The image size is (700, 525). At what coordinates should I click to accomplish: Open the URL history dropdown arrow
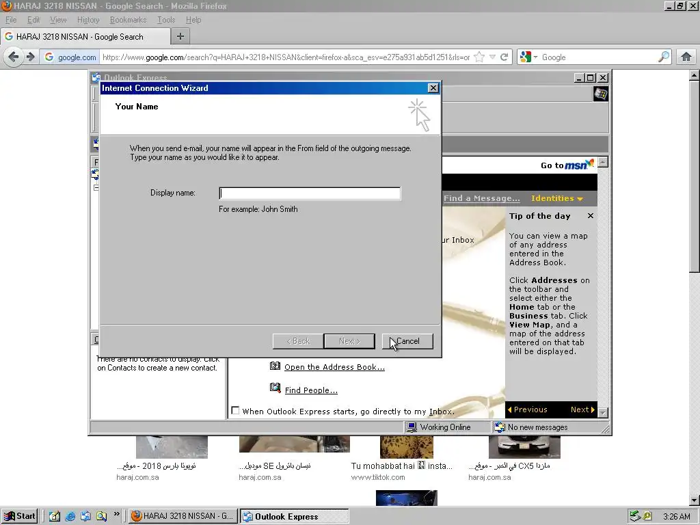(492, 57)
